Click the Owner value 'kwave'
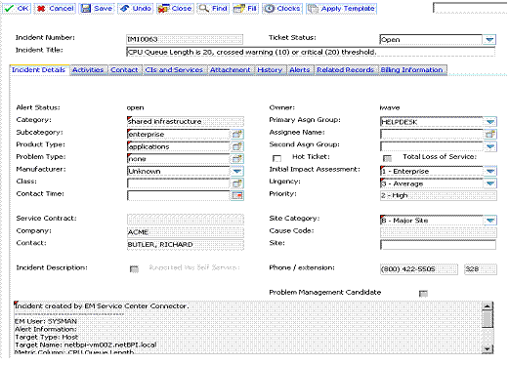 [x=390, y=107]
